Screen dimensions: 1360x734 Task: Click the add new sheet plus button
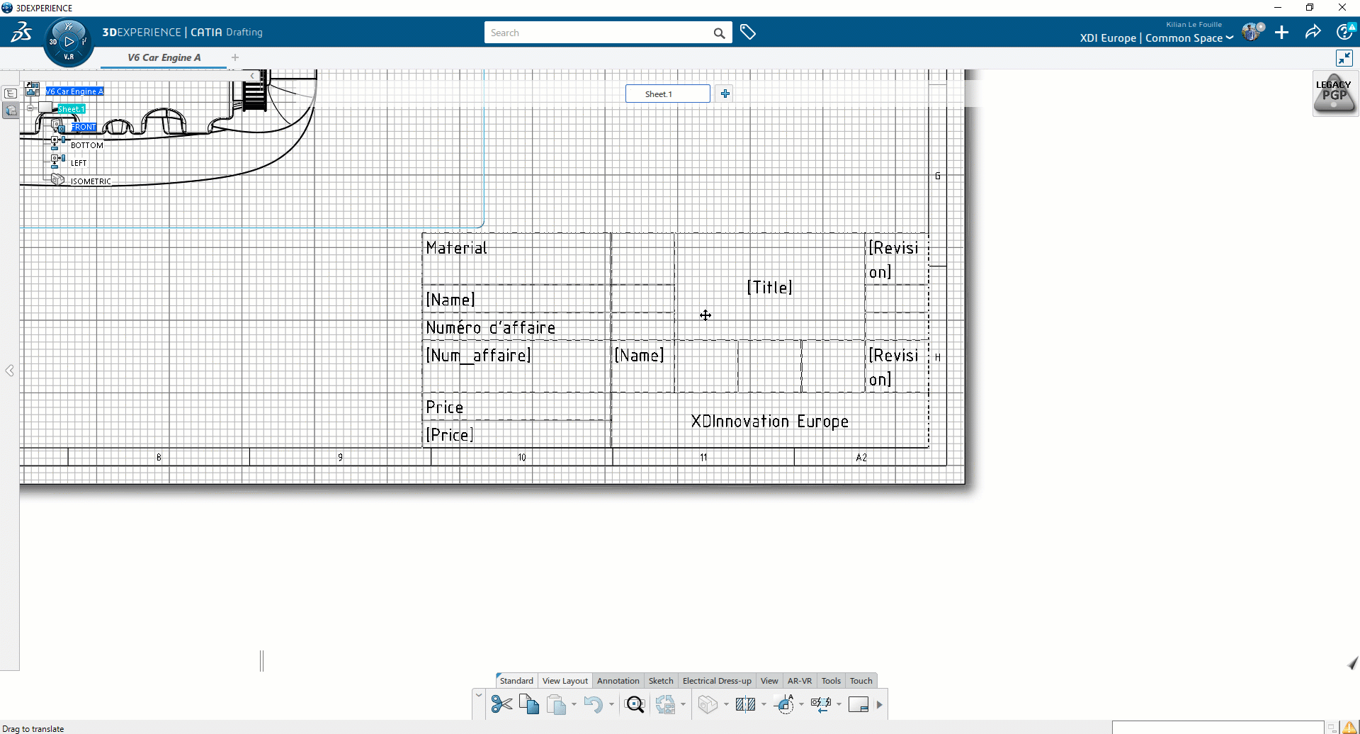pyautogui.click(x=724, y=93)
